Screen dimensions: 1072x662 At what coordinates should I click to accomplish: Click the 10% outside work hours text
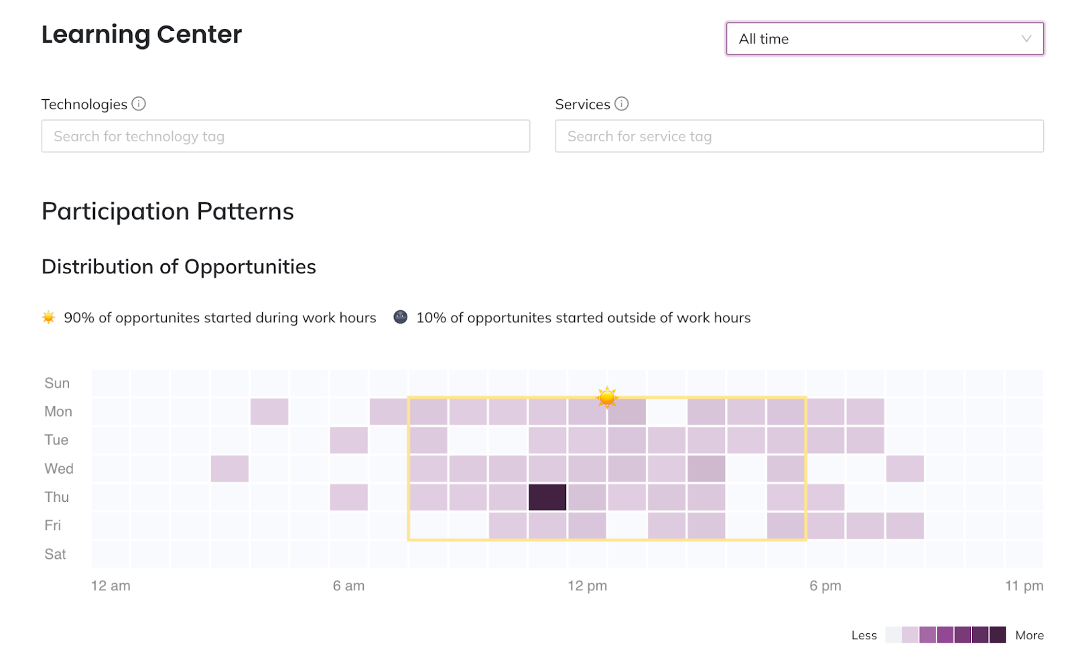[x=583, y=318]
